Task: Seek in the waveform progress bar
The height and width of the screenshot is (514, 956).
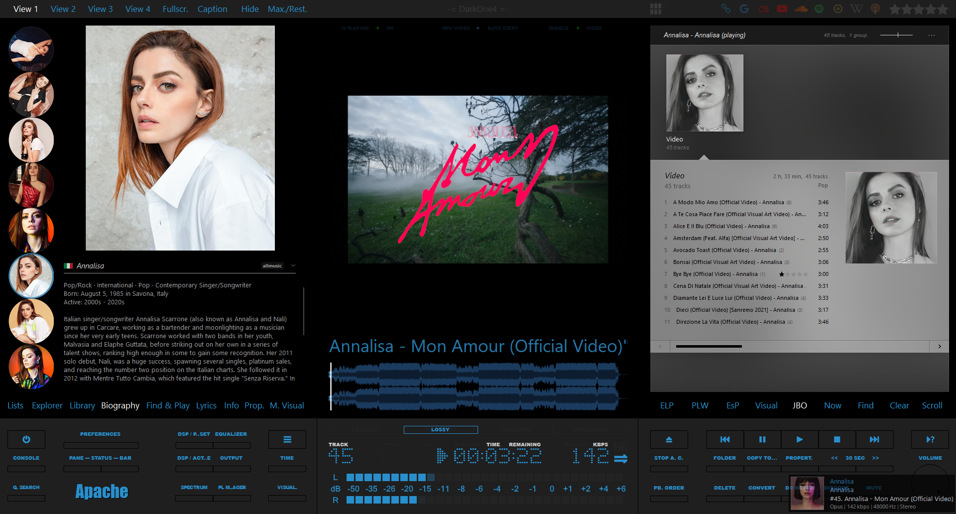Action: 478,387
